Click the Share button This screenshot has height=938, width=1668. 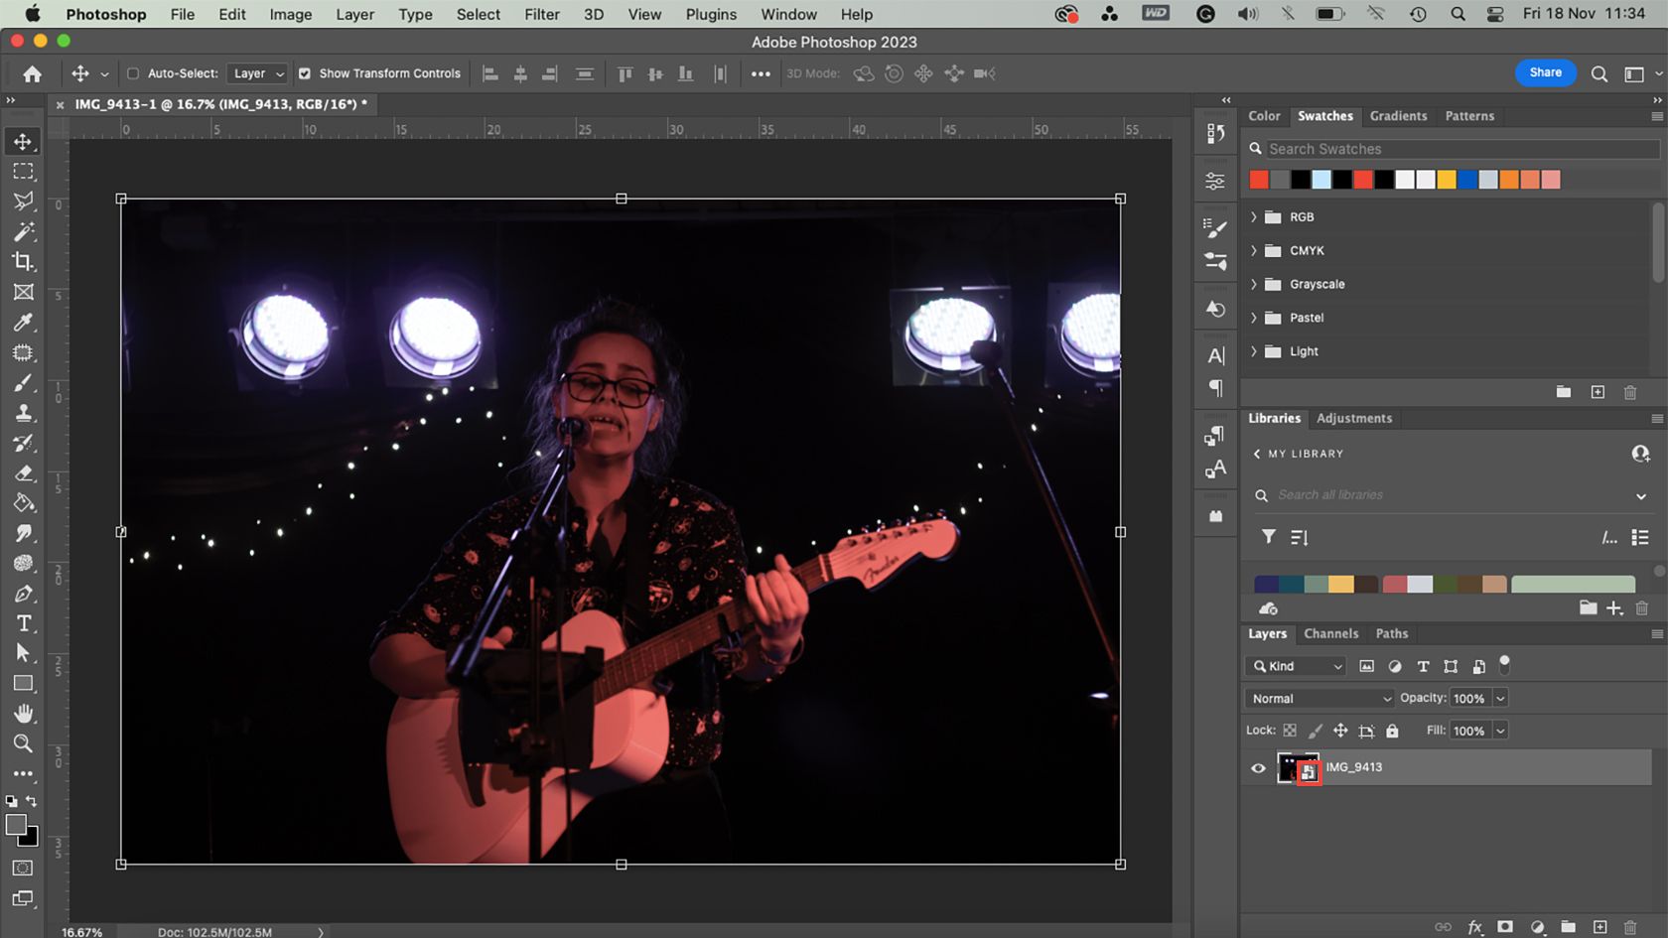[x=1545, y=72]
